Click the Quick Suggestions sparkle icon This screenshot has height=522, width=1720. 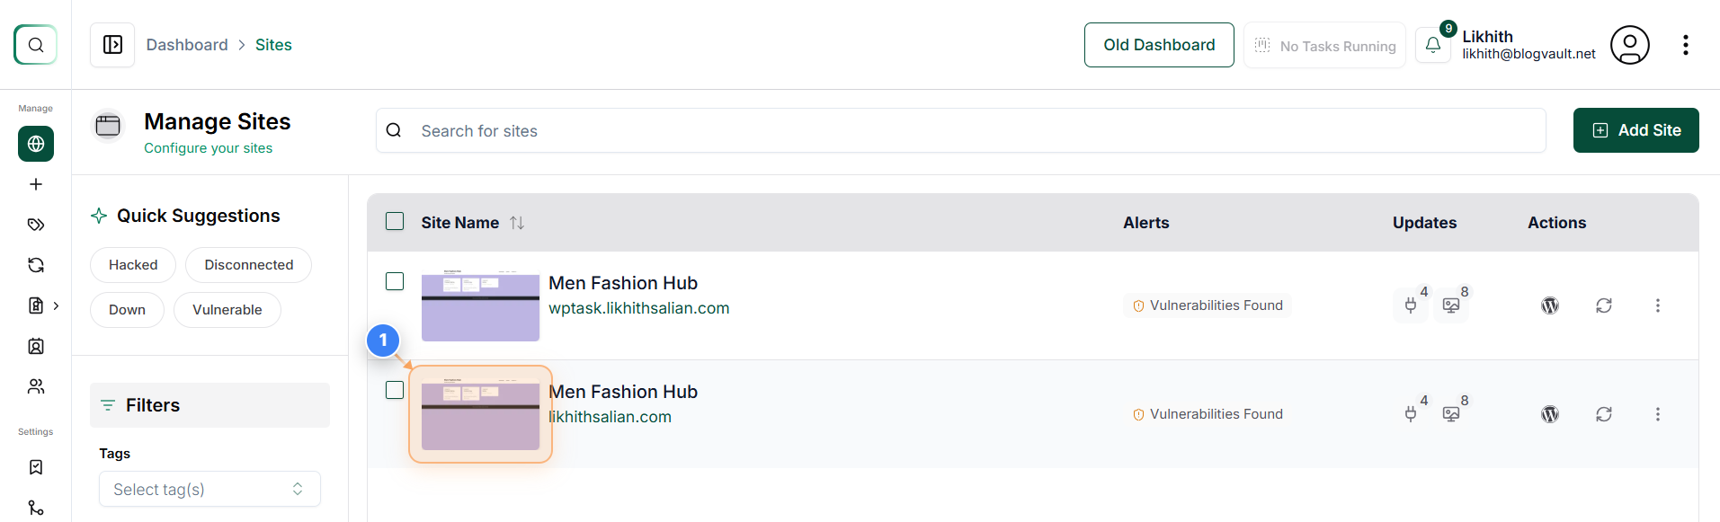click(99, 216)
